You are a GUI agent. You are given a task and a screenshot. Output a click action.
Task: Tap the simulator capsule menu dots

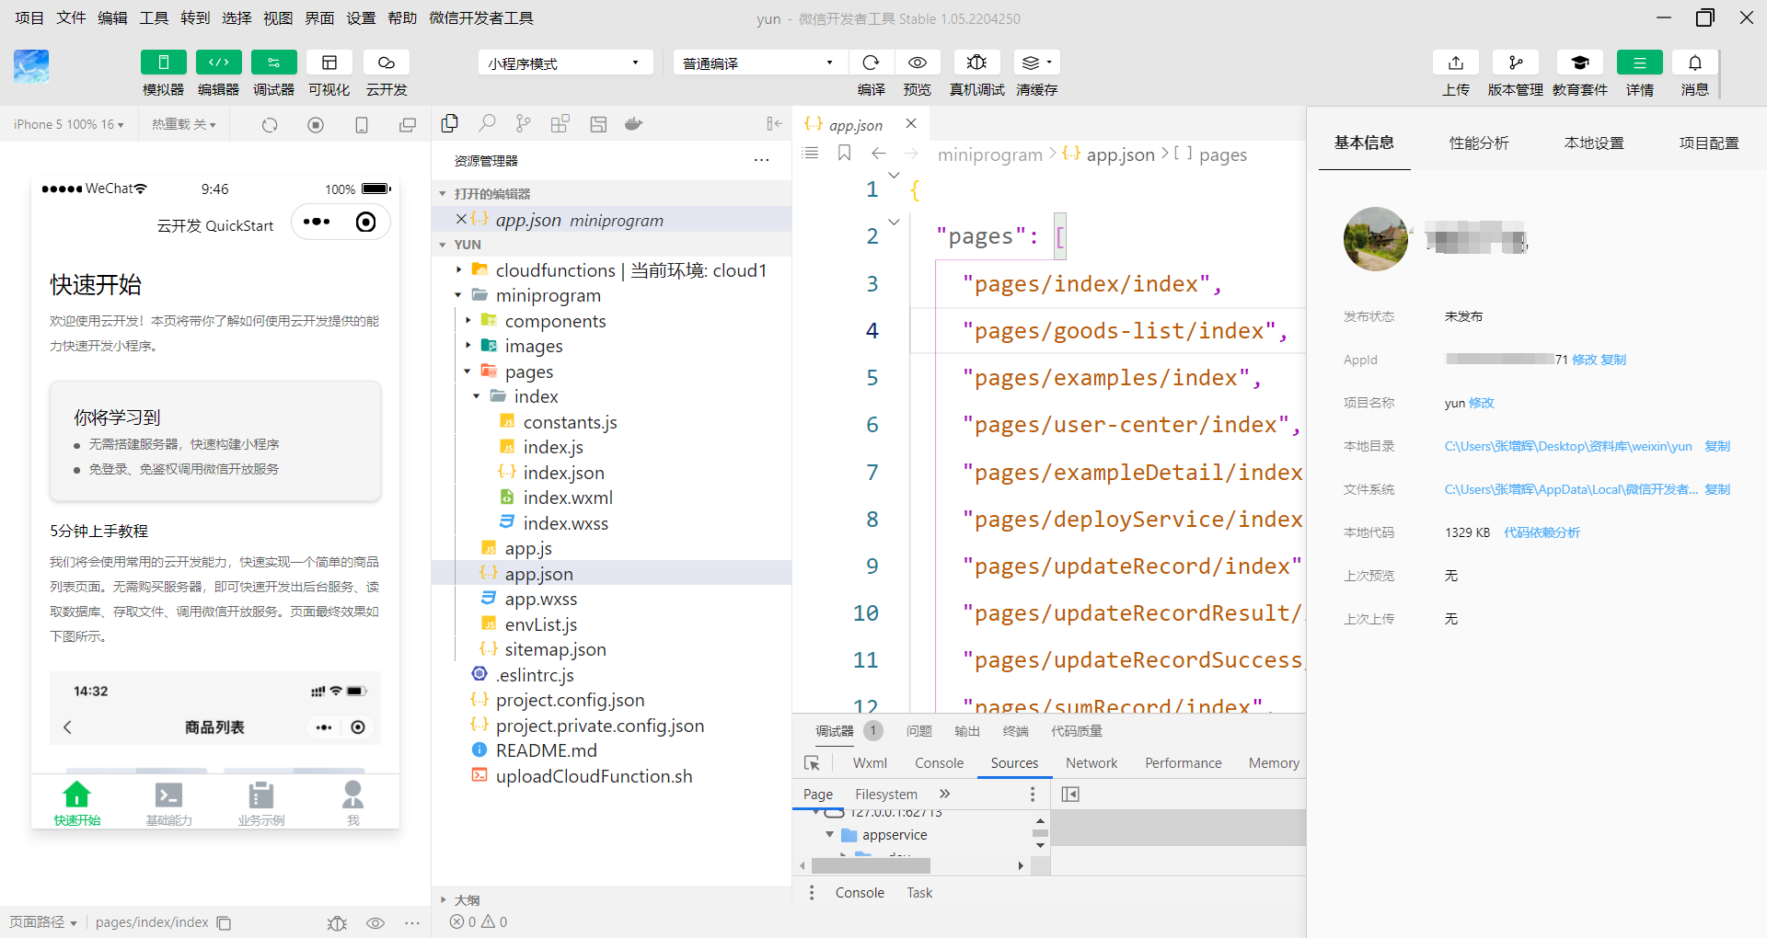point(317,222)
